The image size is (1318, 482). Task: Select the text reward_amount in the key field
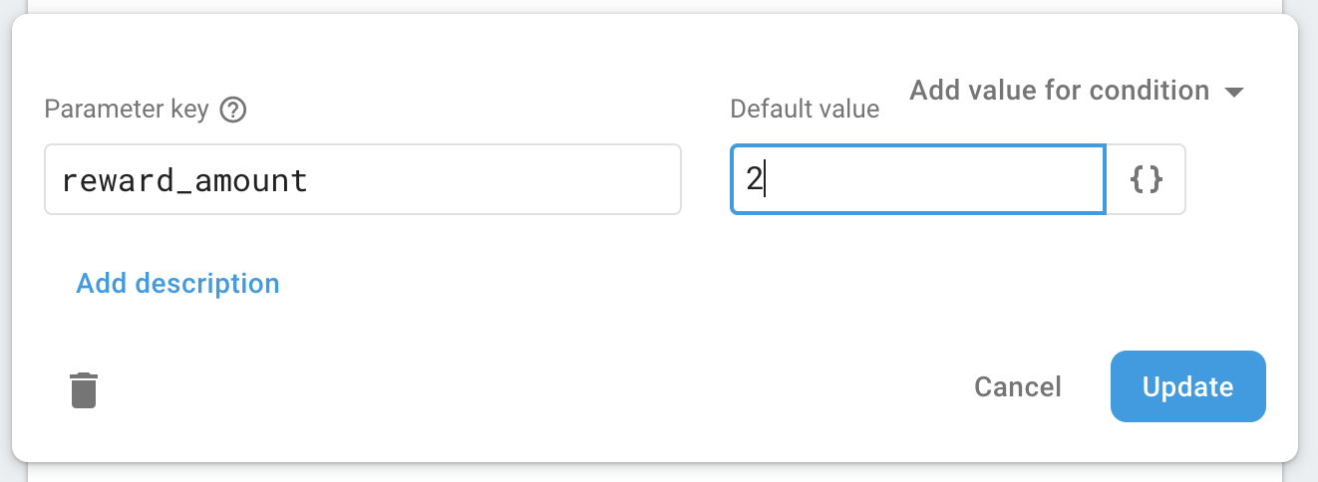point(184,180)
